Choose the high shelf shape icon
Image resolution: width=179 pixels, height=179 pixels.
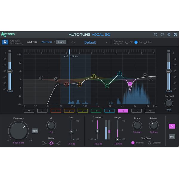click(x=58, y=143)
